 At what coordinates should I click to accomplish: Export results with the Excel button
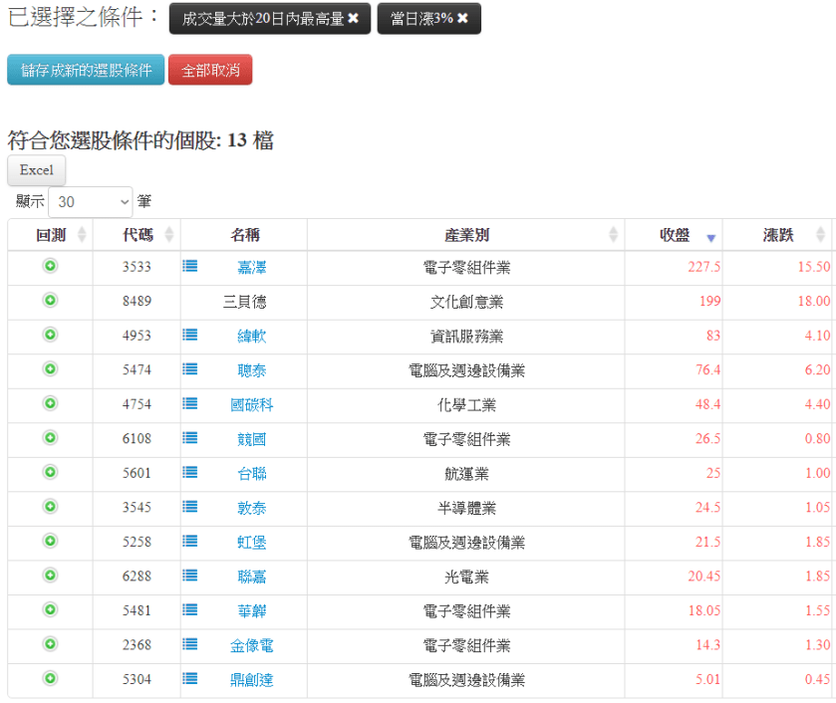coord(37,170)
